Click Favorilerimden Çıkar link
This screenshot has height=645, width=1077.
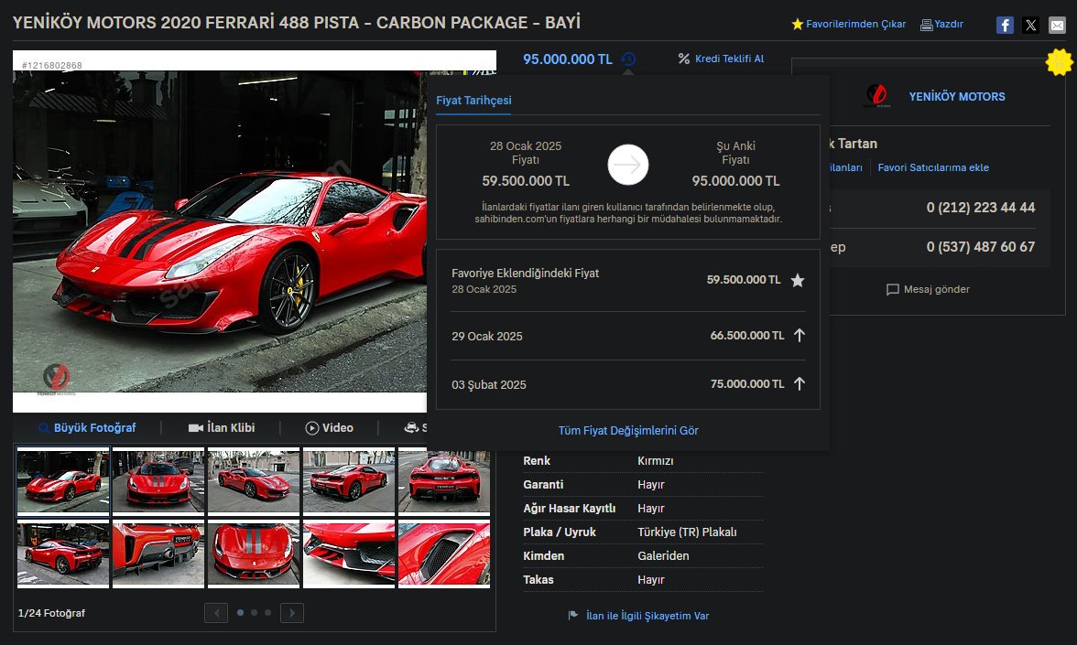(x=855, y=24)
